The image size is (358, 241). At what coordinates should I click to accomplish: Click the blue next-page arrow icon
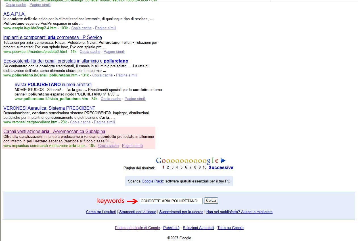click(x=223, y=161)
